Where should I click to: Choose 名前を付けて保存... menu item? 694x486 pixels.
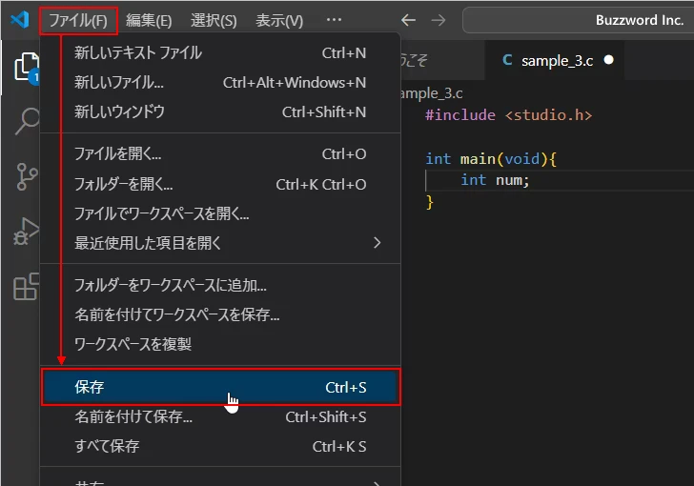[220, 417]
